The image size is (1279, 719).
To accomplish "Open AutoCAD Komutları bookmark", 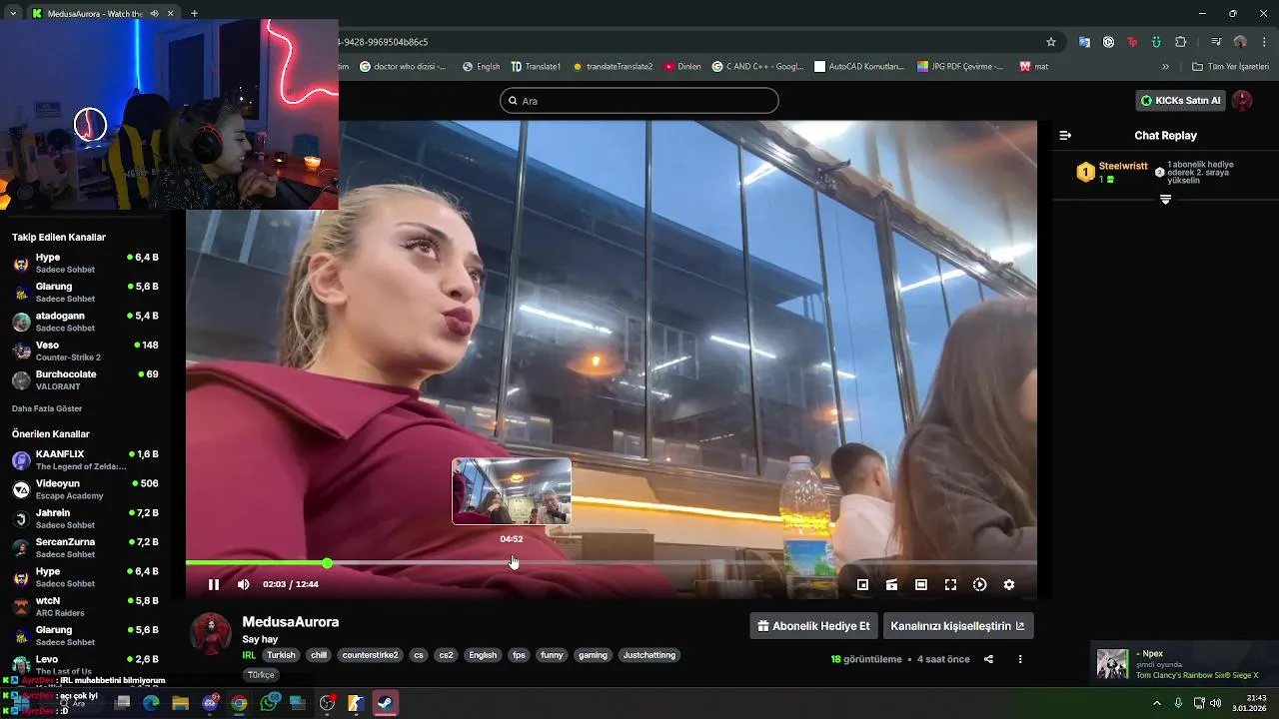I will coord(859,67).
